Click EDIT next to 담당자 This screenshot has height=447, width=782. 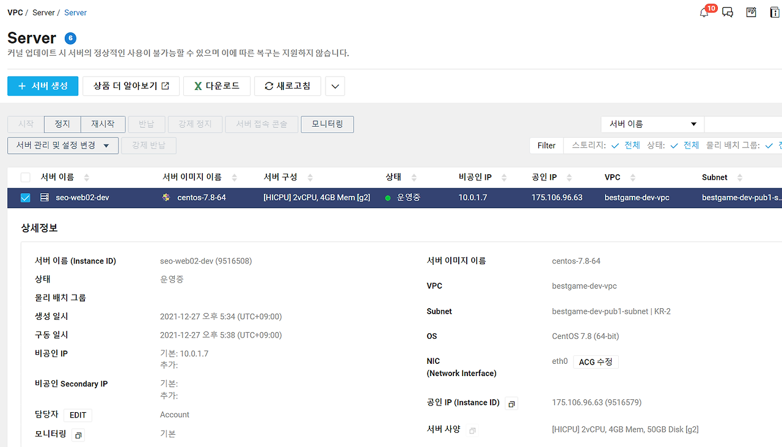(78, 415)
